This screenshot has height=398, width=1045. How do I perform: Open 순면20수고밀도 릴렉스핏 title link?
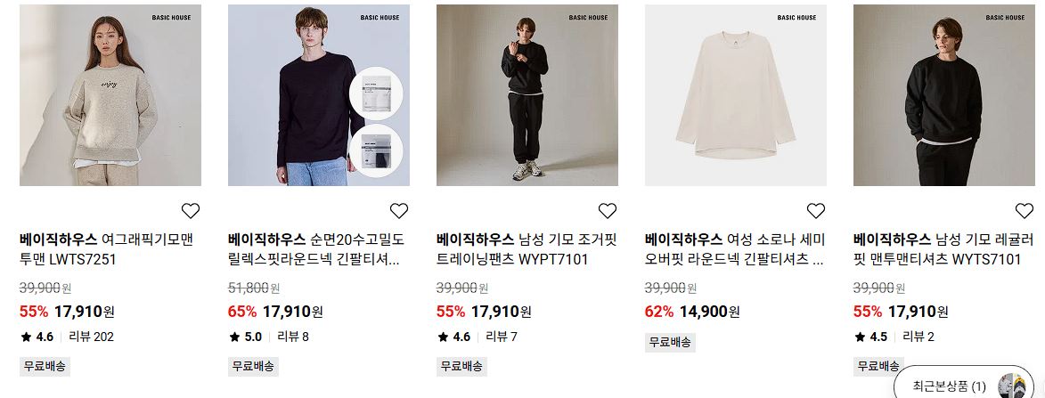(316, 249)
